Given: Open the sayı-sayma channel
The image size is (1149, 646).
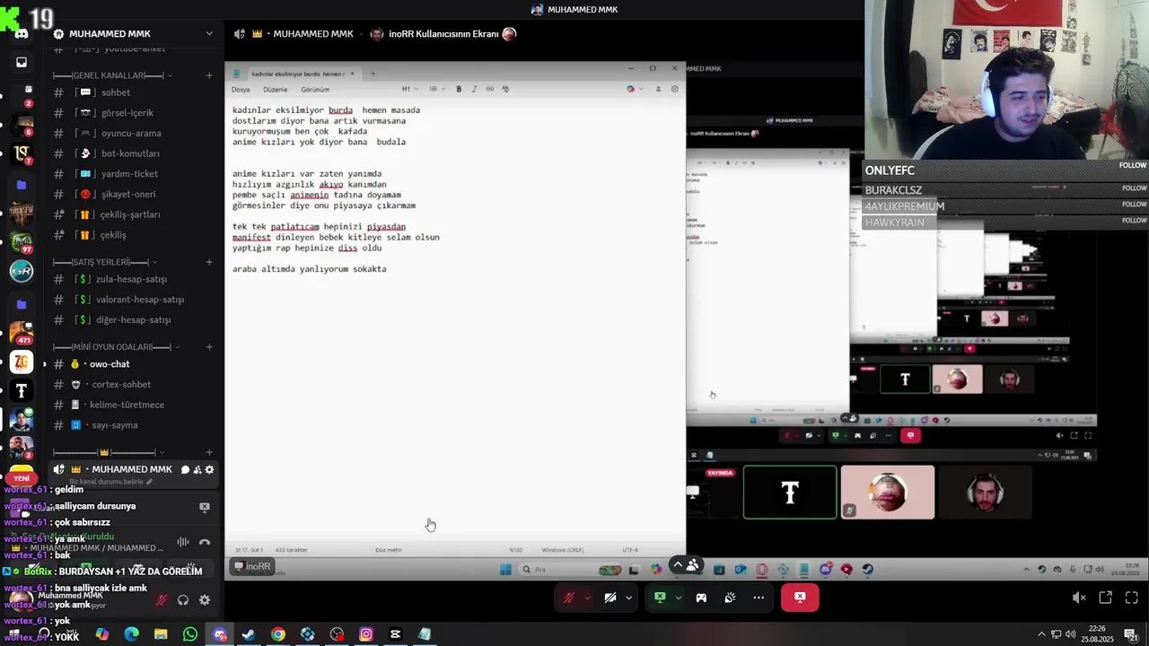Looking at the screenshot, I should pos(135,425).
